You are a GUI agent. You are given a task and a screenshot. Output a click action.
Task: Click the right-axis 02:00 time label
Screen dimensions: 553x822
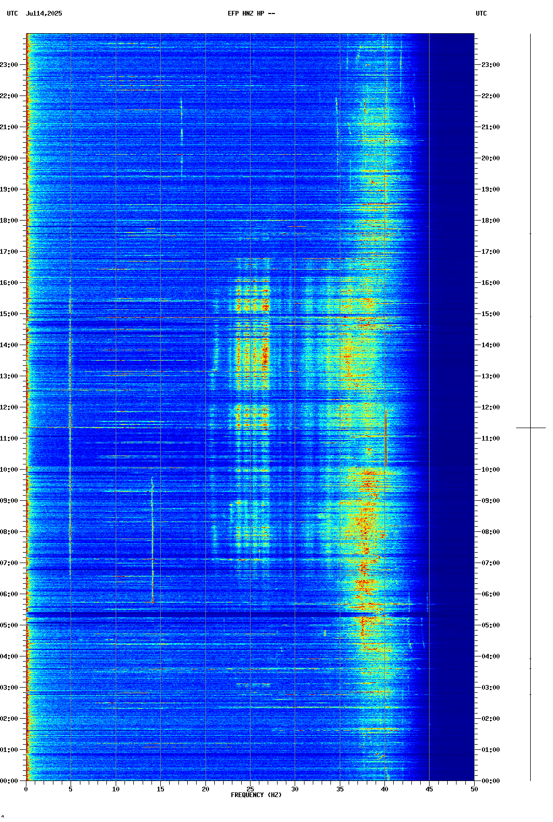click(491, 719)
